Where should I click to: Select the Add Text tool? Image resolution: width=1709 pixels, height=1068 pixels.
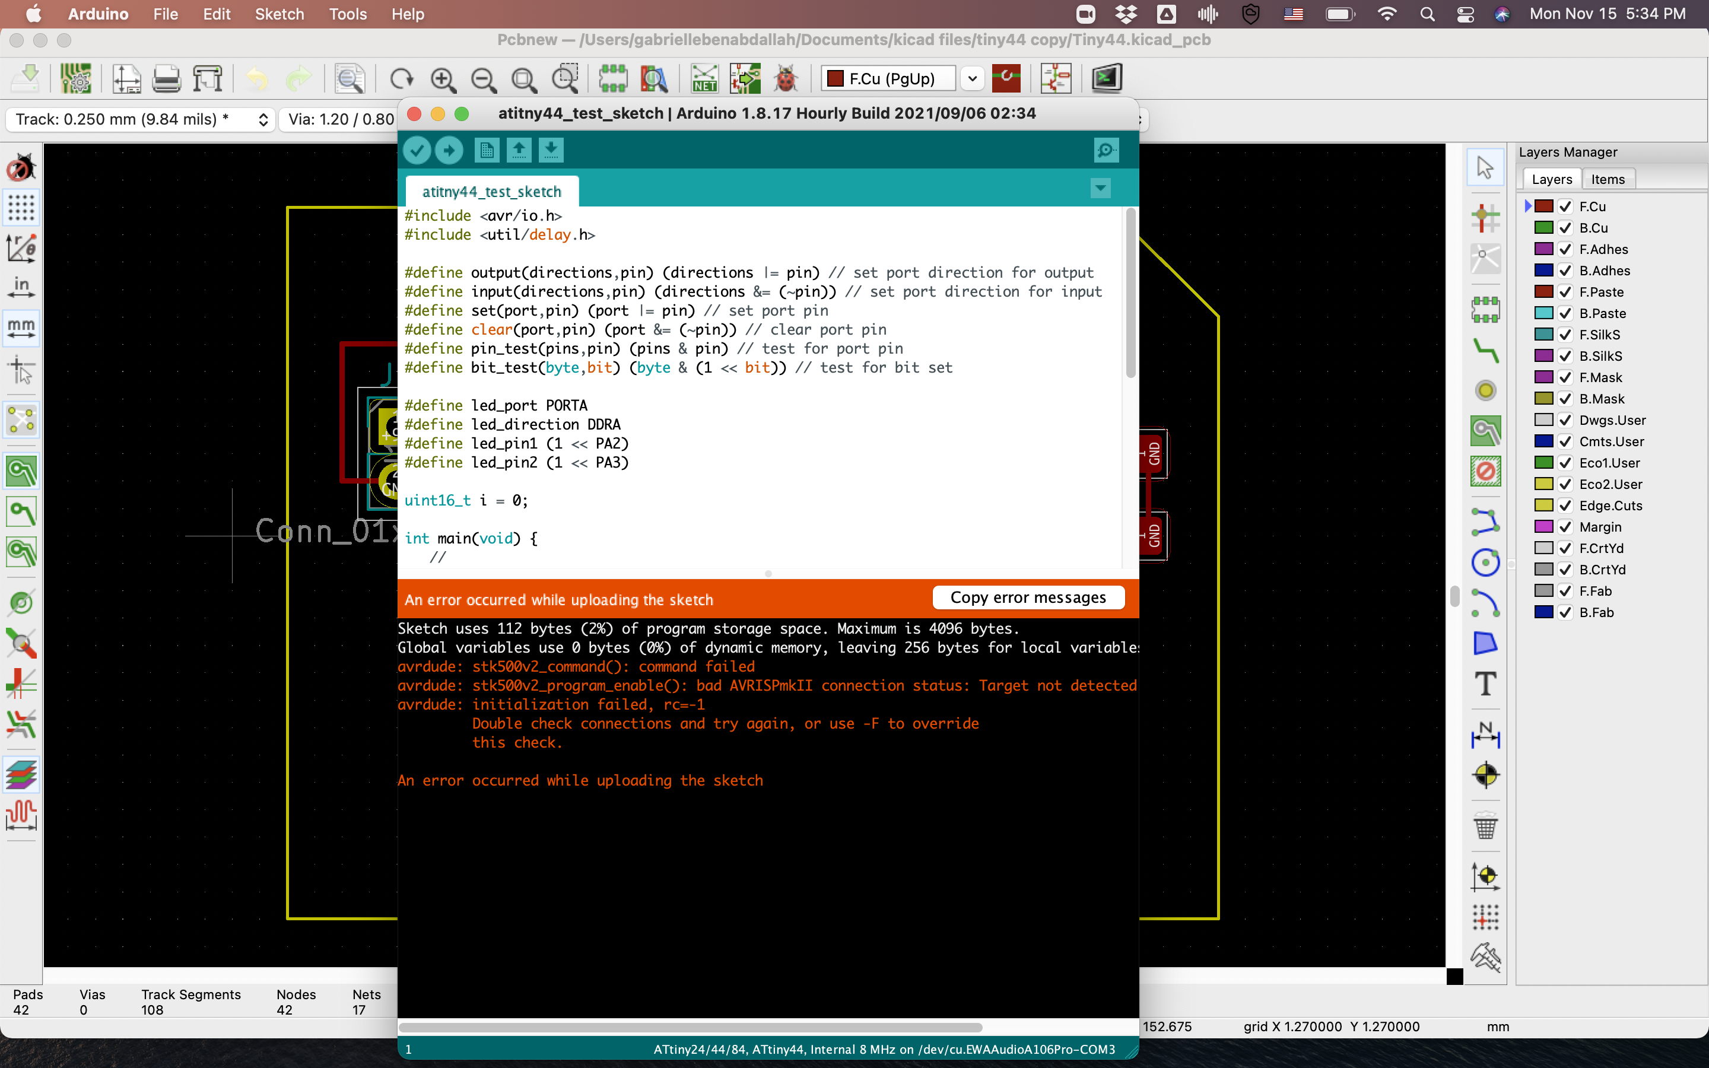pos(1485,684)
